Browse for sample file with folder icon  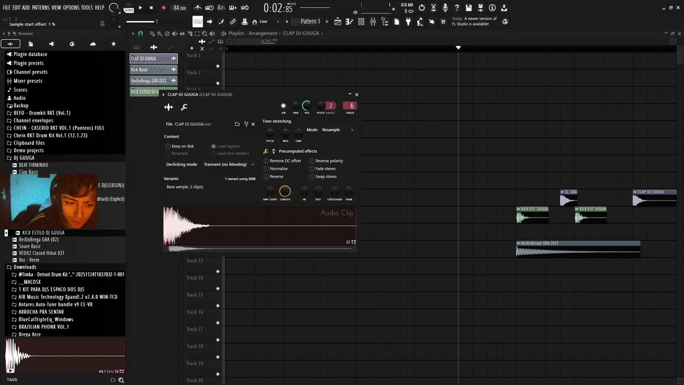tap(237, 124)
